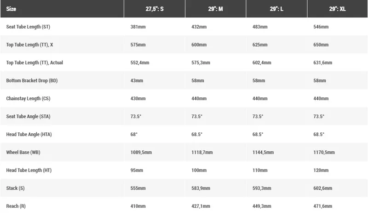The width and height of the screenshot is (368, 216).
Task: Select the Top Tube Length (TT), X label
Action: coord(30,45)
